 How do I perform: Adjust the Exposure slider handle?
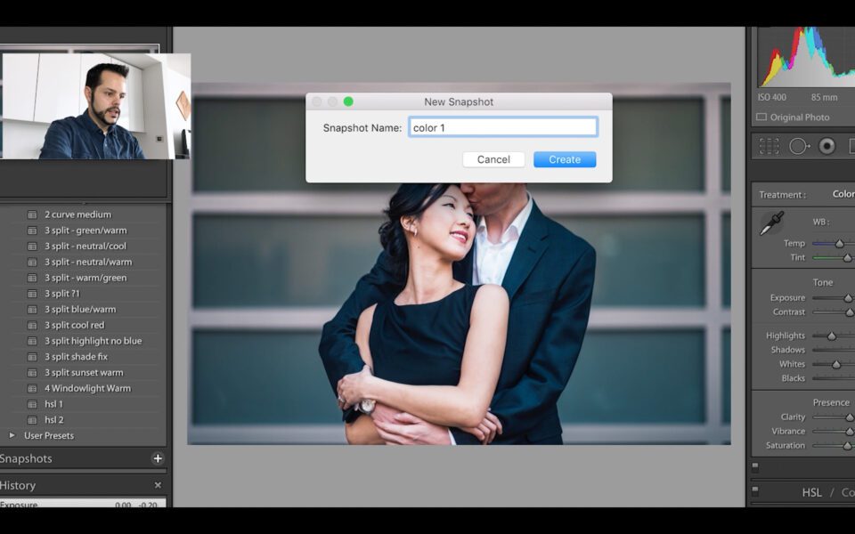coord(848,298)
